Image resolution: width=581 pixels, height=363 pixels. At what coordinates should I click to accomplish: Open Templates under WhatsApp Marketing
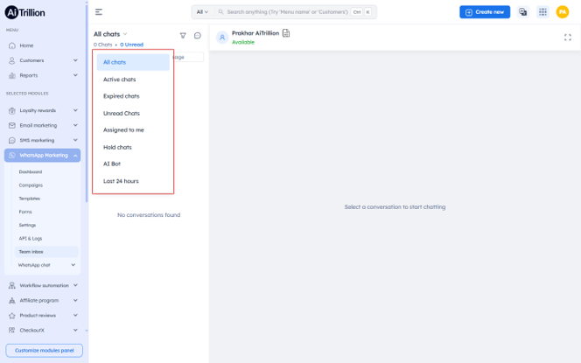coord(30,199)
